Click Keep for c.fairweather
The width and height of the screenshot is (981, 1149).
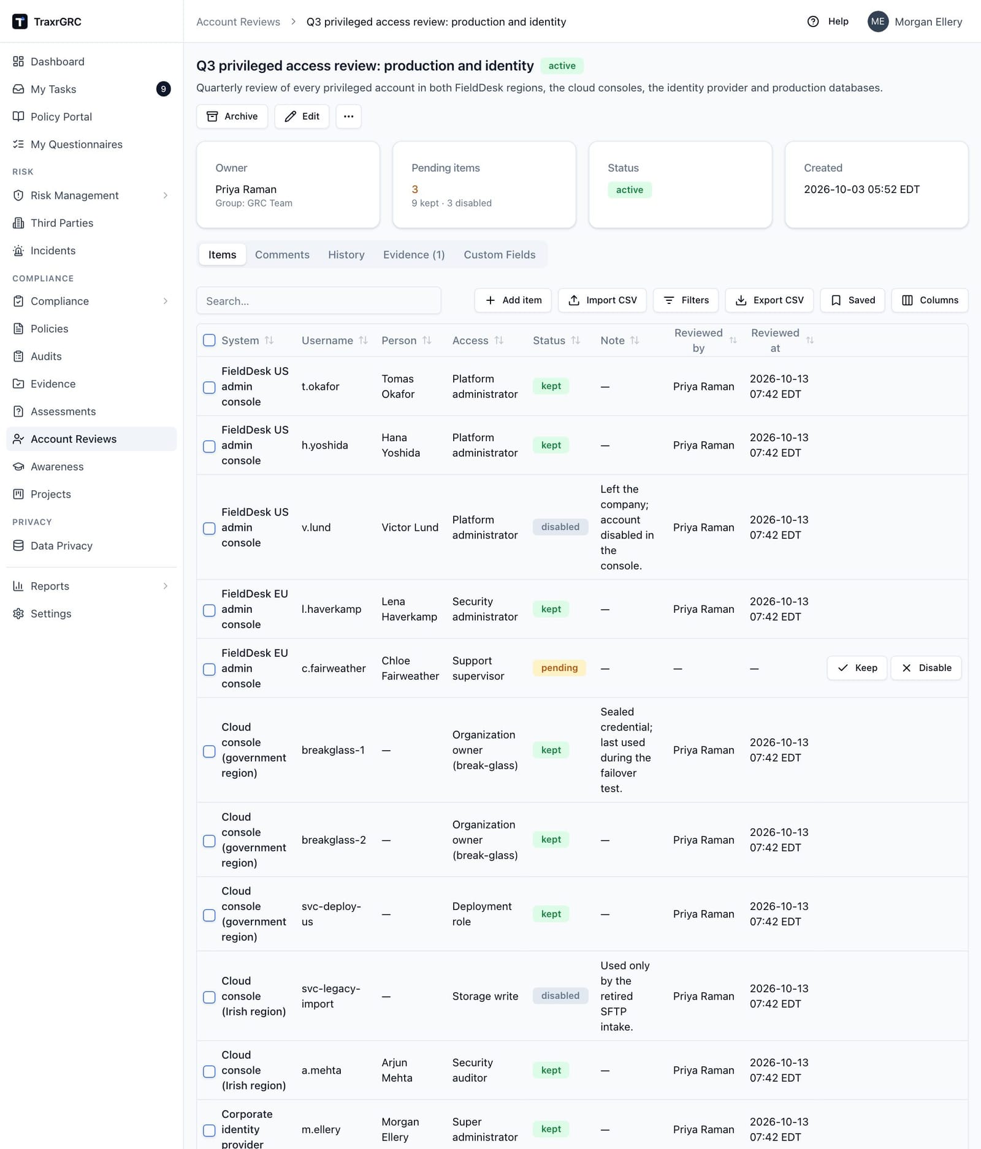coord(857,668)
